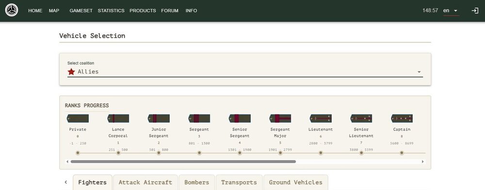Select the Captain rank insignia
485x190 pixels.
coord(402,118)
